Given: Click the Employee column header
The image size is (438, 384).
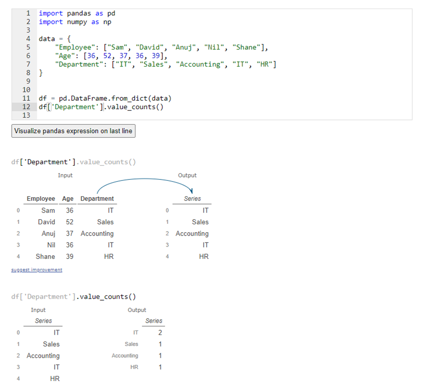Looking at the screenshot, I should (x=41, y=199).
